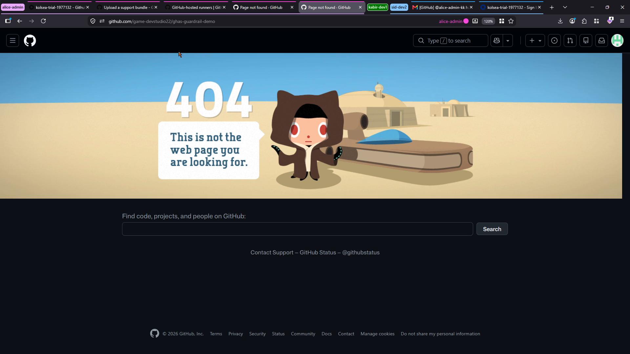This screenshot has width=630, height=354.
Task: Select the sid-dev2 container tab group
Action: click(399, 7)
